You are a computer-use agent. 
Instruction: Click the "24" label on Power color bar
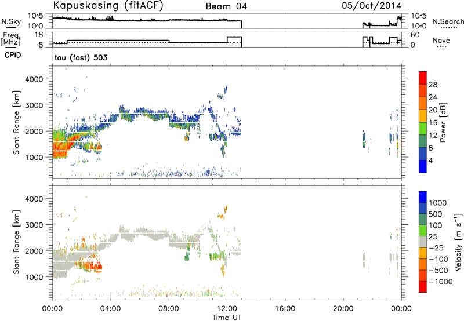[x=433, y=97]
